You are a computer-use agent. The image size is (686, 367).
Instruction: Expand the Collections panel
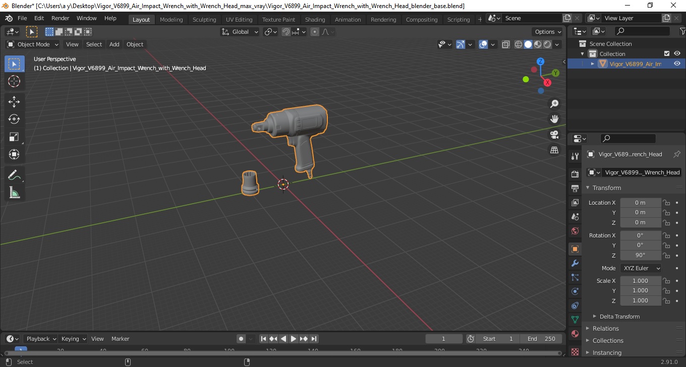607,340
